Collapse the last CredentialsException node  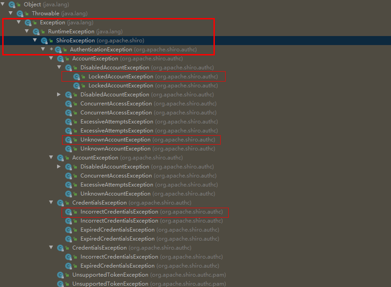(x=51, y=247)
